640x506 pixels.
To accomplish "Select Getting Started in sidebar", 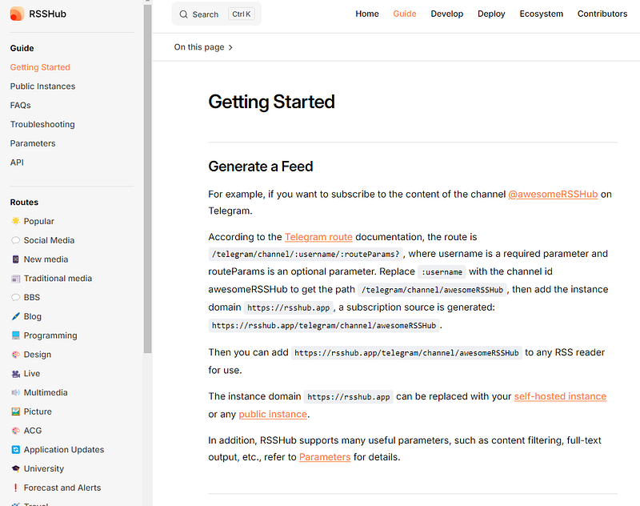I will pos(40,67).
